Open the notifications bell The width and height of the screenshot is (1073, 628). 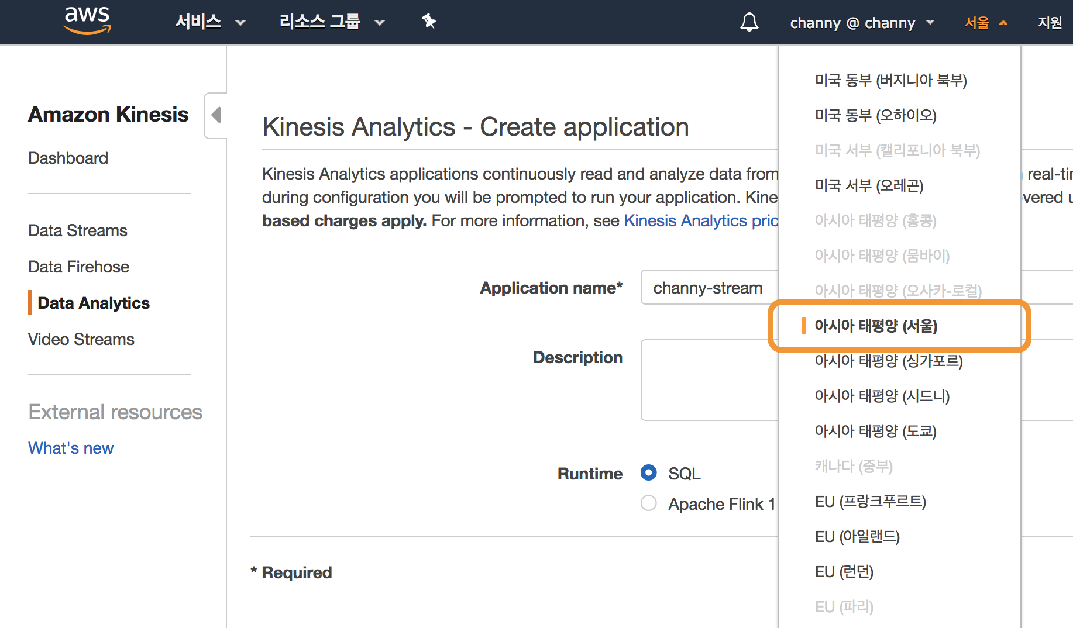pos(749,22)
